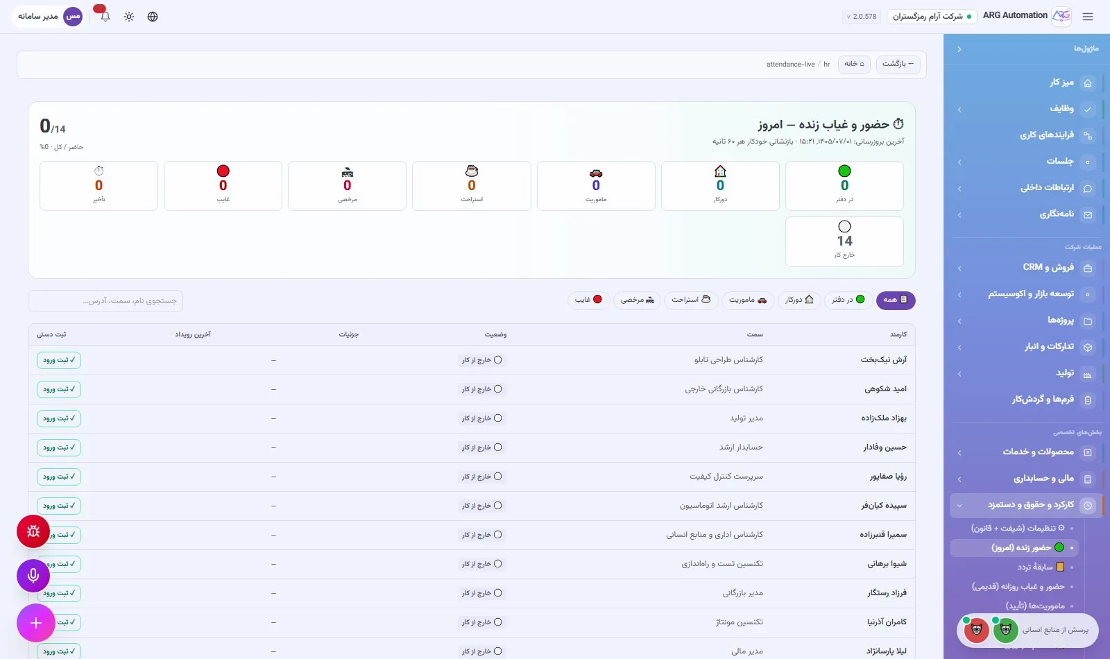Viewport: 1110px width, 659px height.
Task: Click the پروژه‌ها folder sidebar icon
Action: tap(1088, 321)
